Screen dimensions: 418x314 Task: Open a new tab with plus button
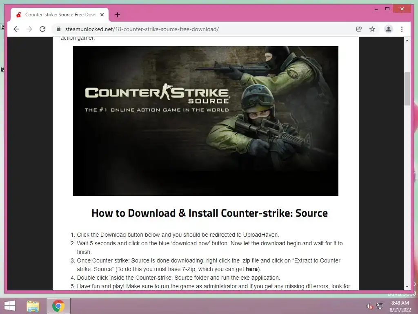tap(118, 15)
